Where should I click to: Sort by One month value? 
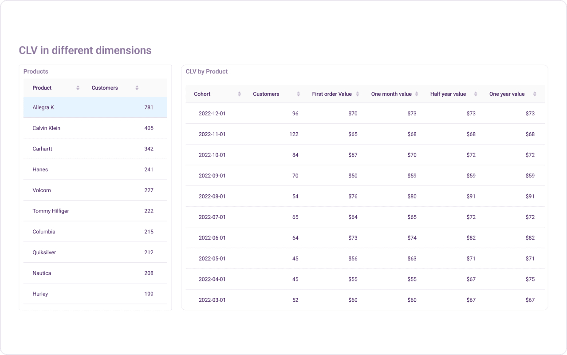click(416, 94)
